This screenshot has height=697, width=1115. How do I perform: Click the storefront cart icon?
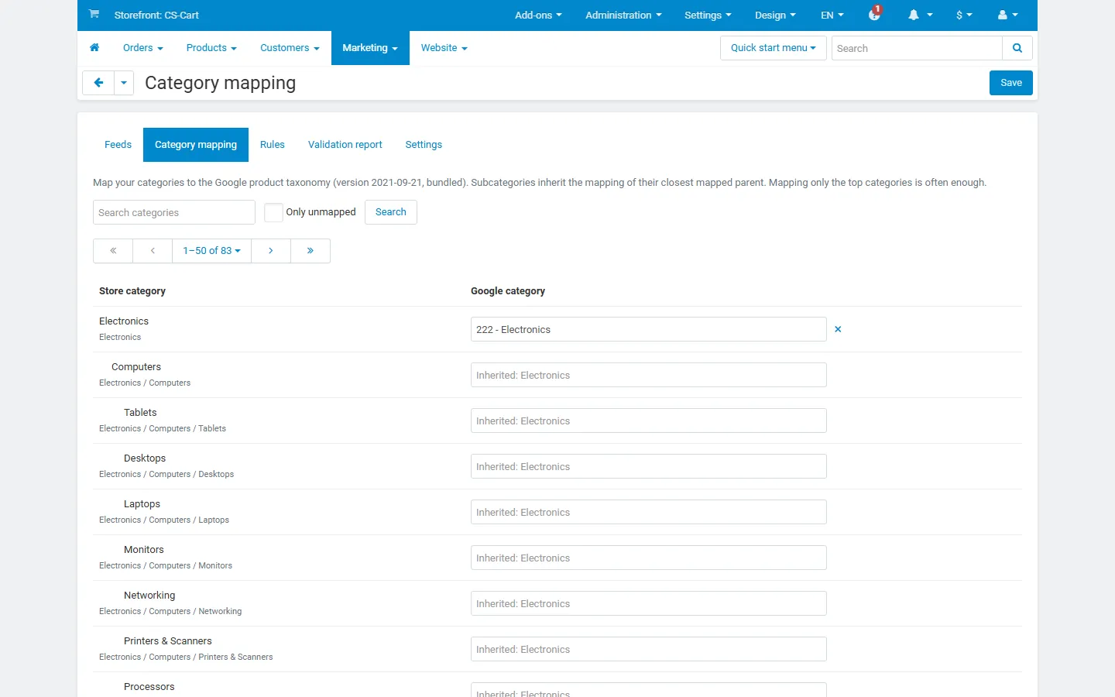coord(94,14)
